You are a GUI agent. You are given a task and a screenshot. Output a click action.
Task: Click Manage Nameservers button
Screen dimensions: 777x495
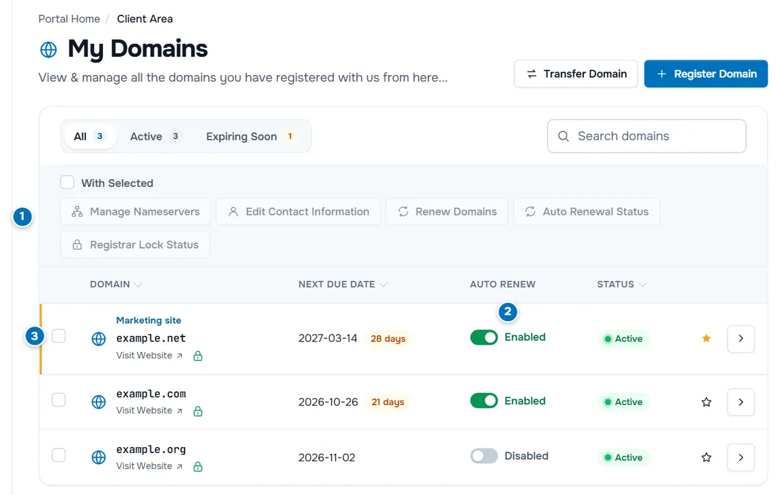[135, 212]
